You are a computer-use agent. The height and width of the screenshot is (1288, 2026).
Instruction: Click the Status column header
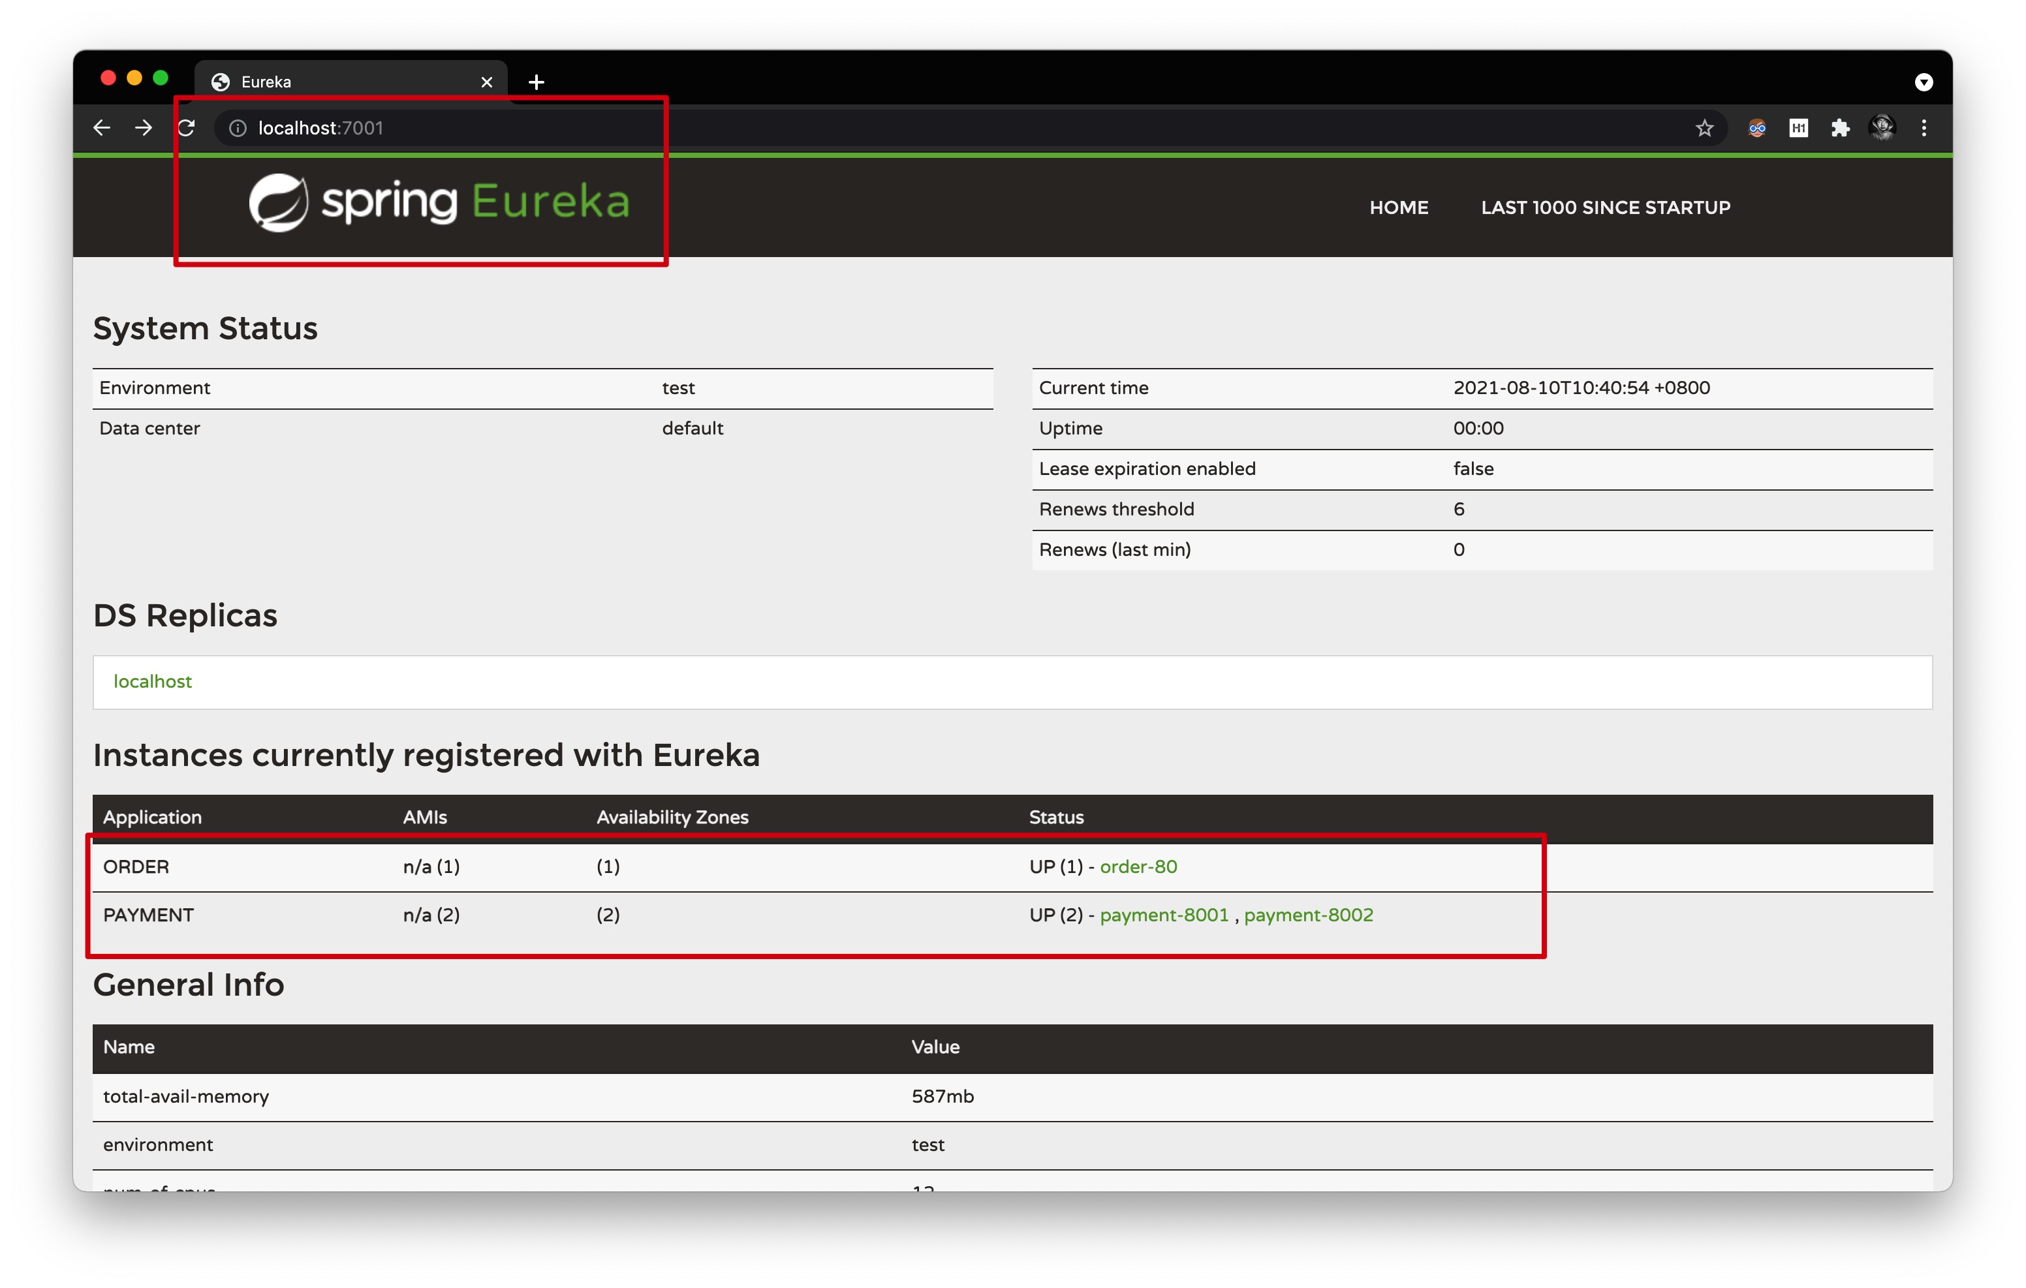pos(1056,817)
